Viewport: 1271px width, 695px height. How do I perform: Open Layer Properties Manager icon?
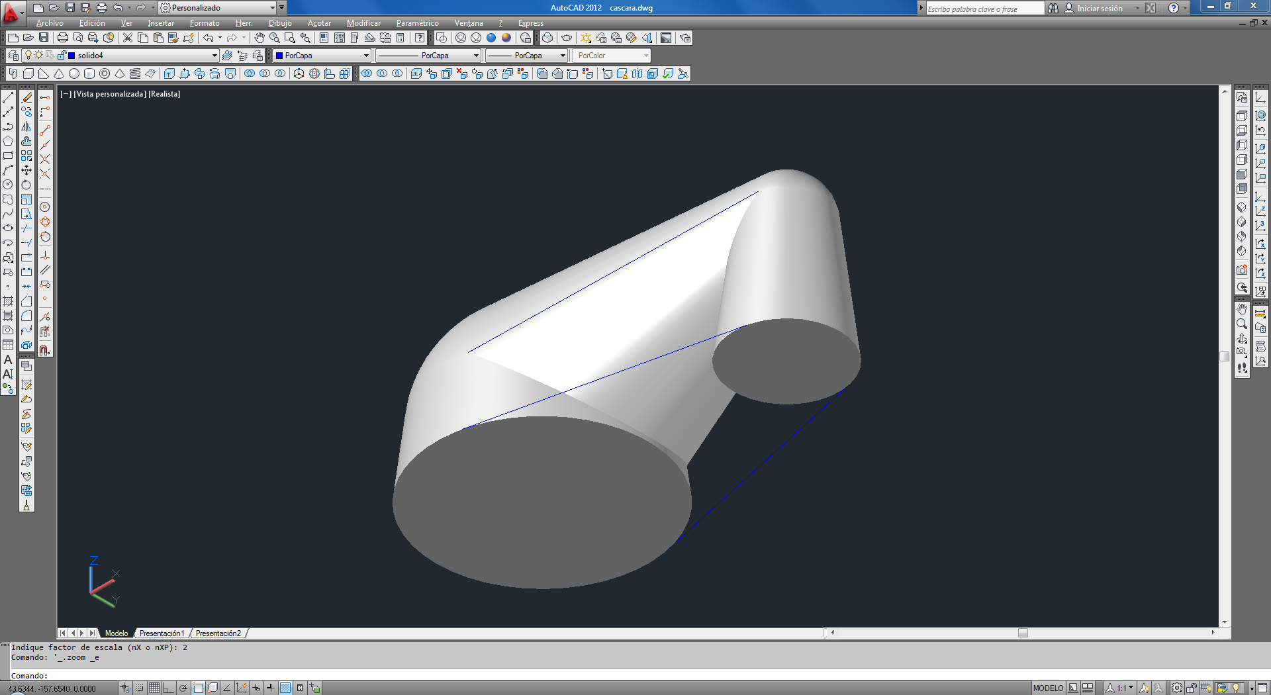tap(13, 56)
